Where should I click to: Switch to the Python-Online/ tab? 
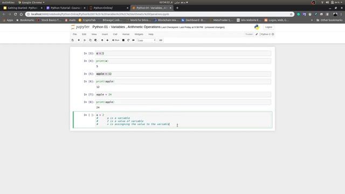(x=108, y=8)
